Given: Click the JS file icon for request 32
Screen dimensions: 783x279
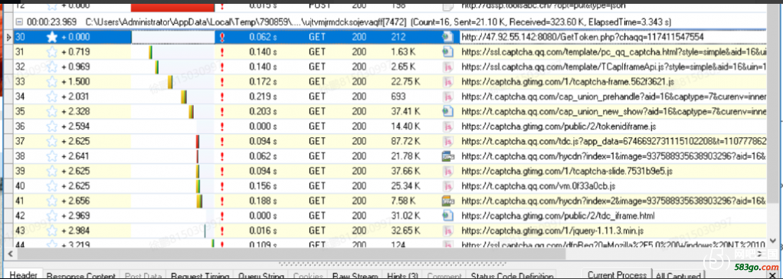Looking at the screenshot, I should (x=448, y=67).
